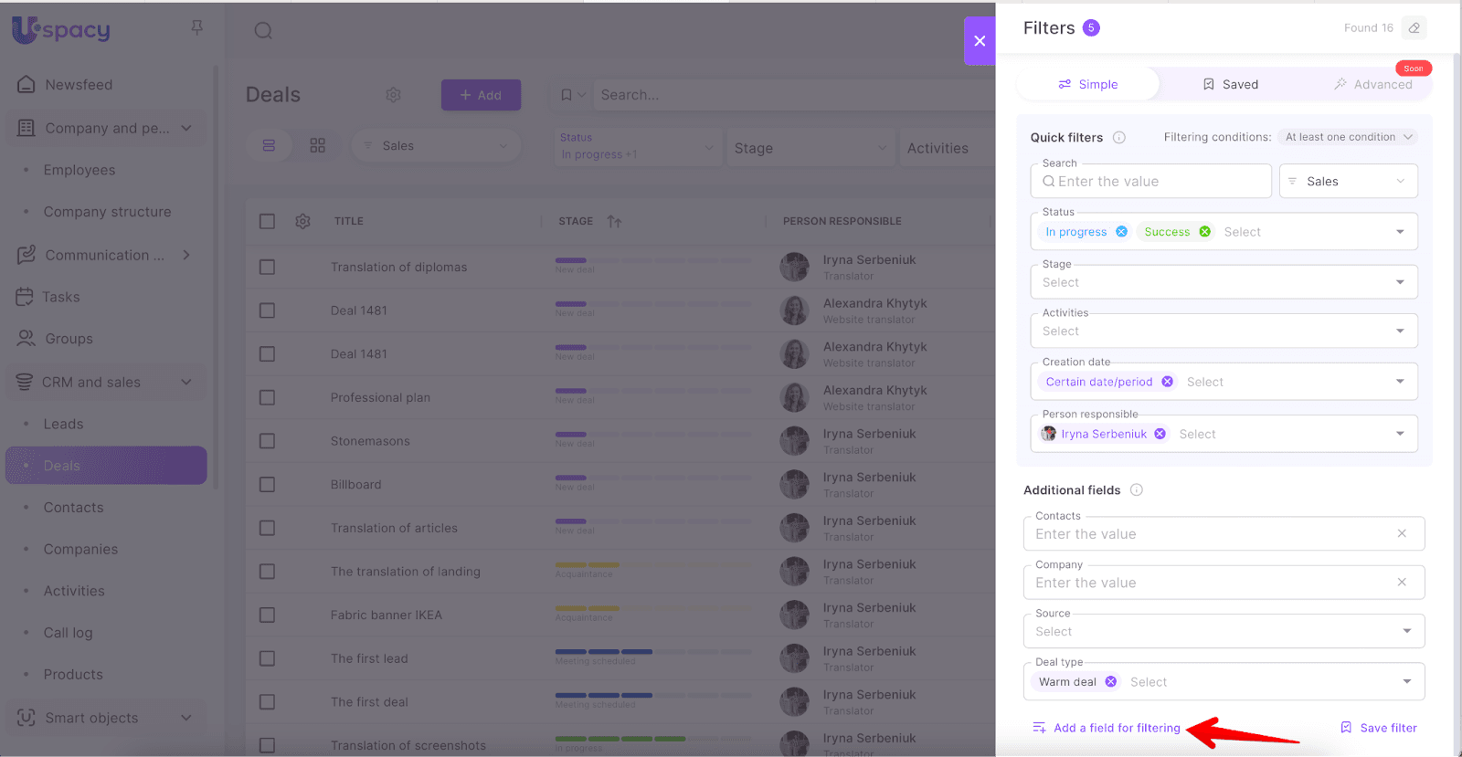Close the Filters panel with purple X
1462x757 pixels.
(x=979, y=41)
